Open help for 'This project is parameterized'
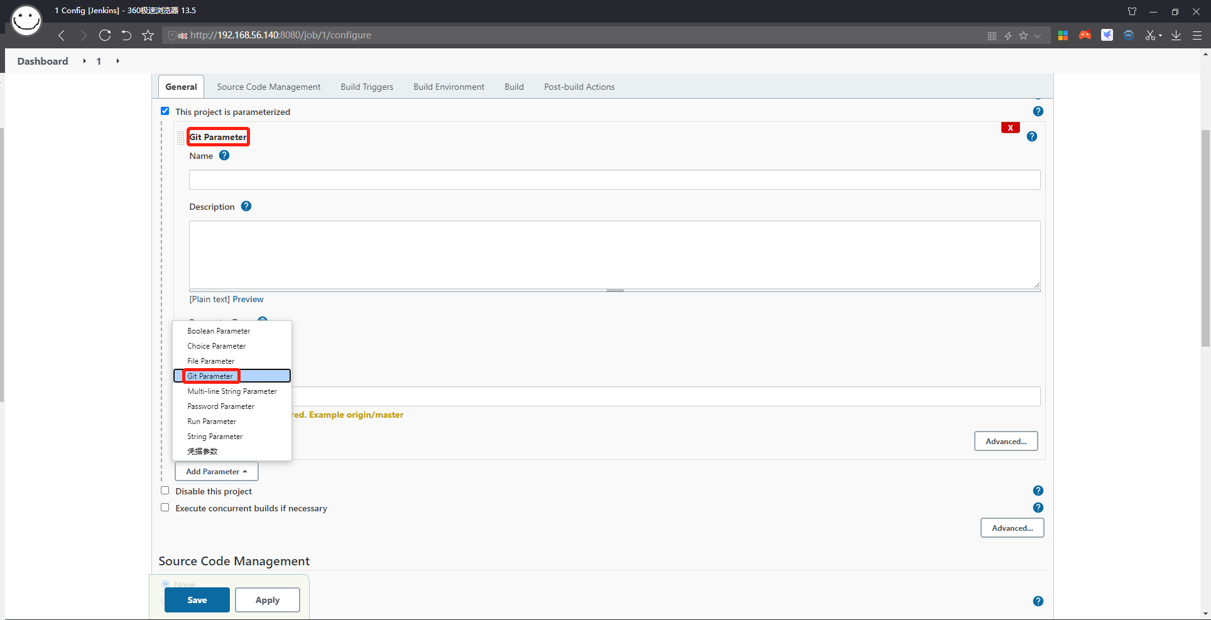This screenshot has width=1211, height=620. [x=1038, y=111]
